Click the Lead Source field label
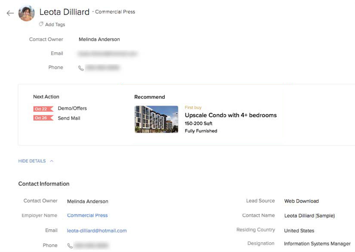 pos(261,201)
